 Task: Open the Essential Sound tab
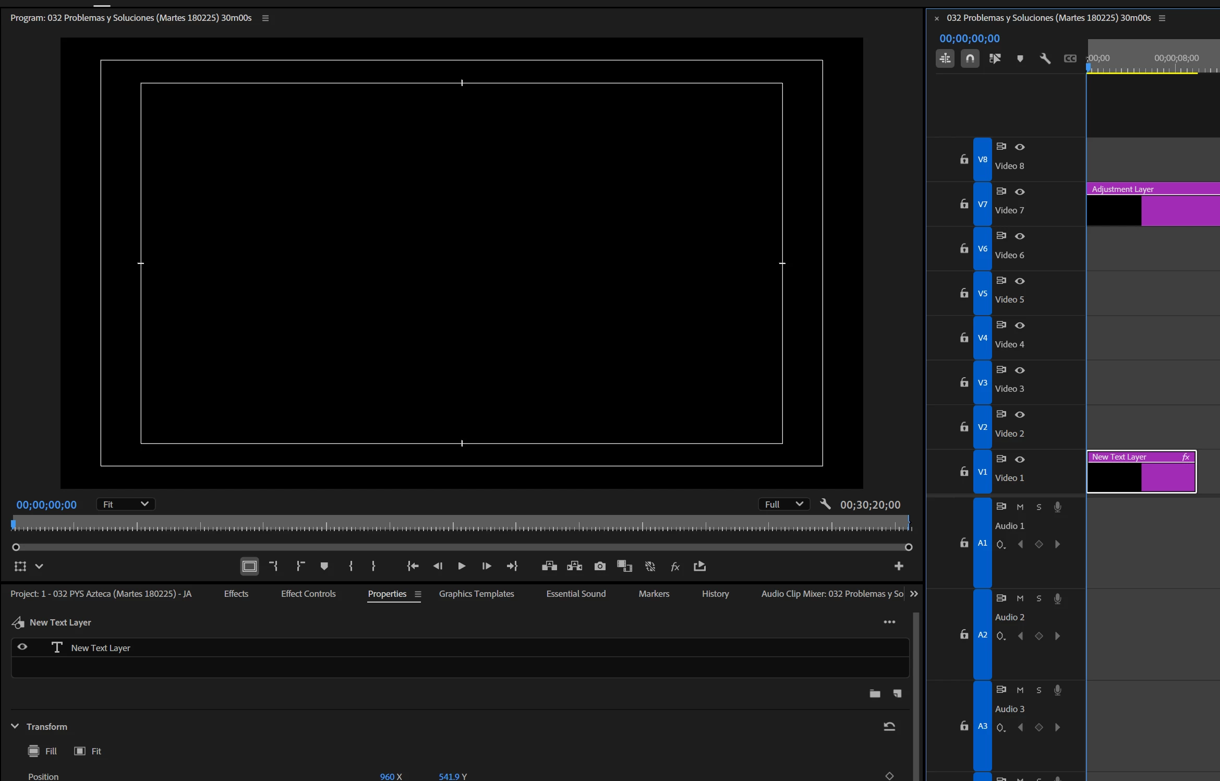575,594
